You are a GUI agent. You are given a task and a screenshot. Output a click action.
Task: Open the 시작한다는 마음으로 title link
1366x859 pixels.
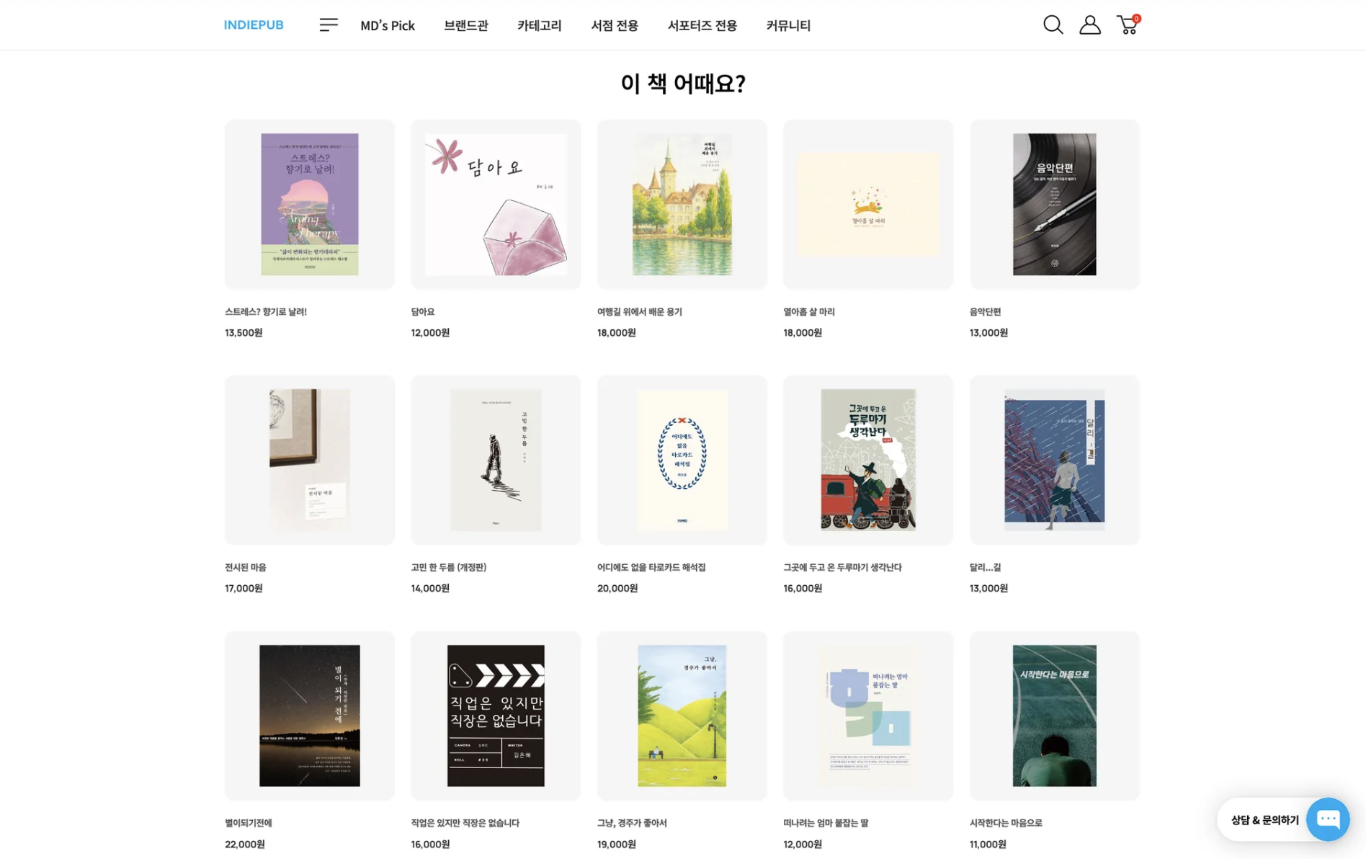[x=1006, y=822]
